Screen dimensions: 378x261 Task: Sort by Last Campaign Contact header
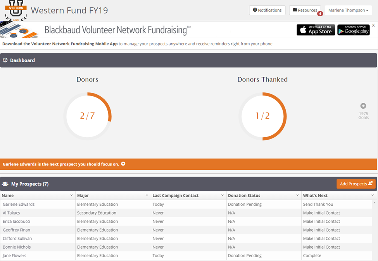pyautogui.click(x=176, y=196)
